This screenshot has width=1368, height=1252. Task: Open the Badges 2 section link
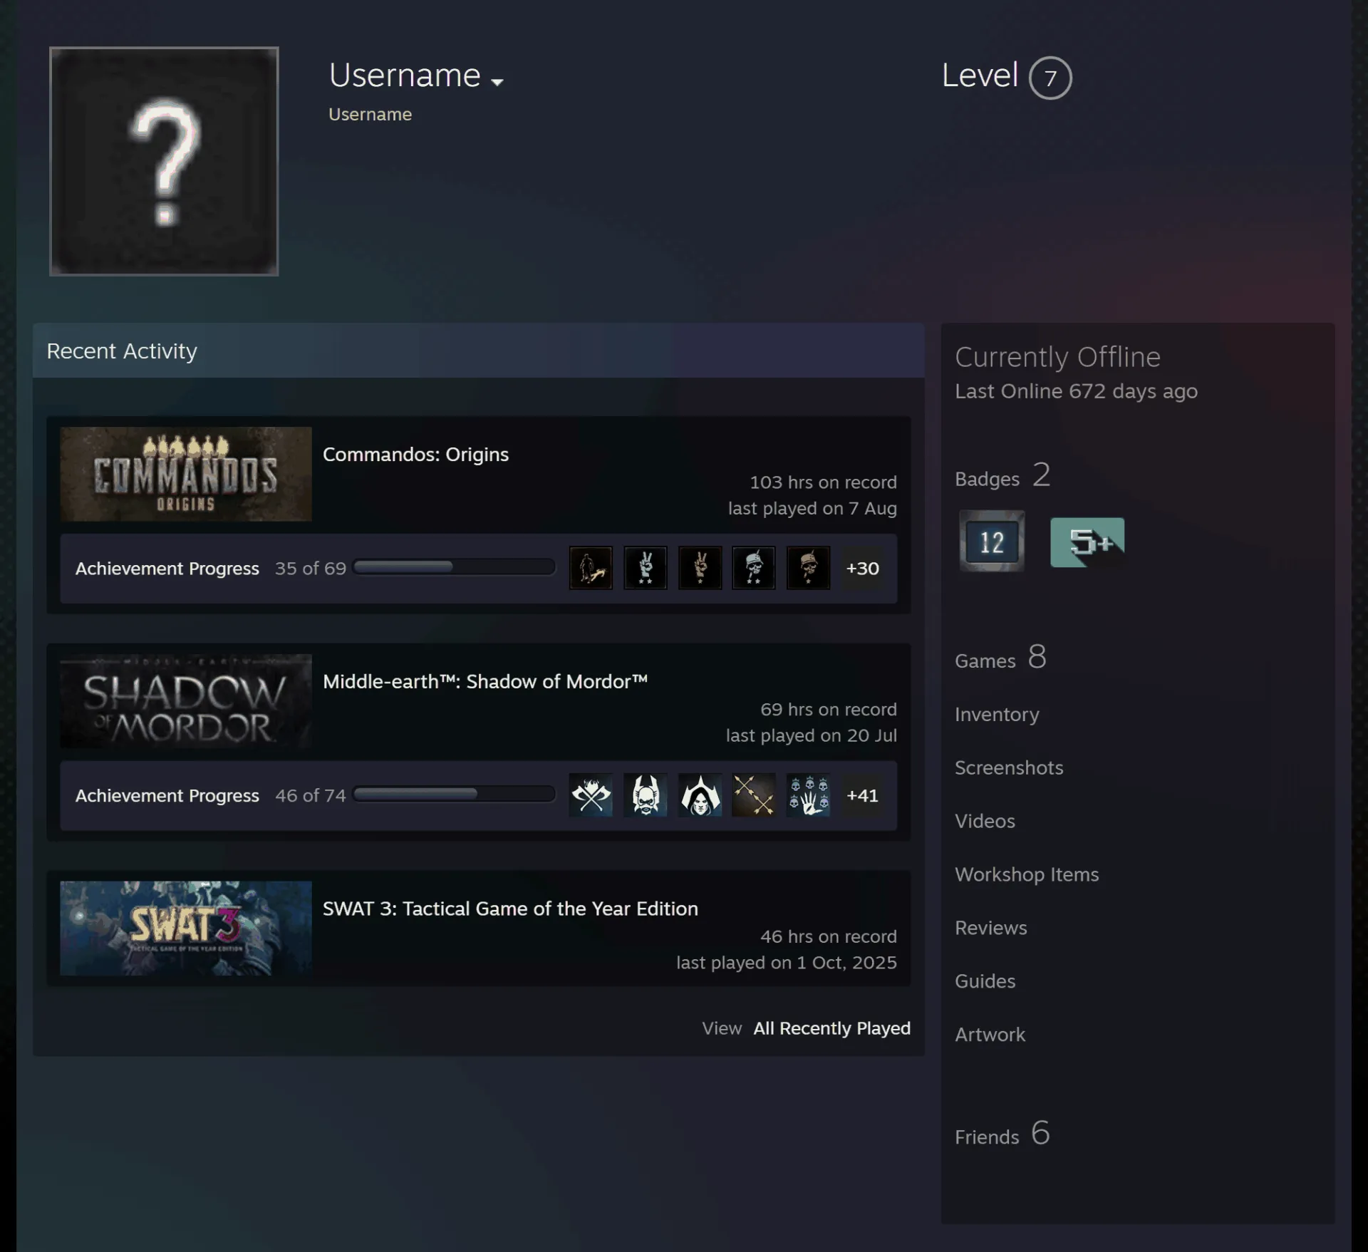[x=1002, y=476]
